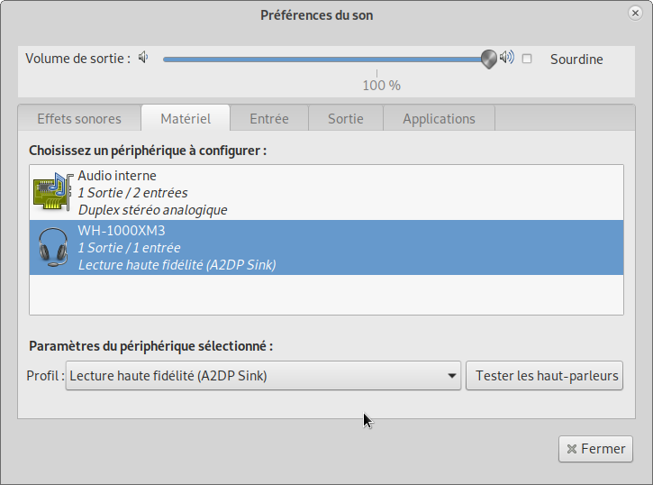653x485 pixels.
Task: Click the Profil combo box arrow
Action: [452, 376]
